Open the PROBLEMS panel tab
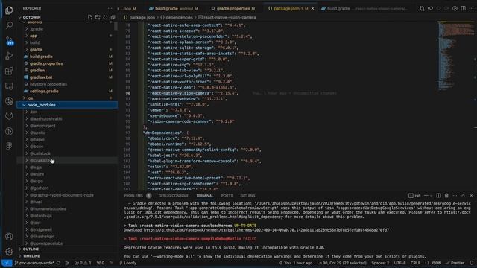This screenshot has width=477, height=268. click(x=133, y=196)
